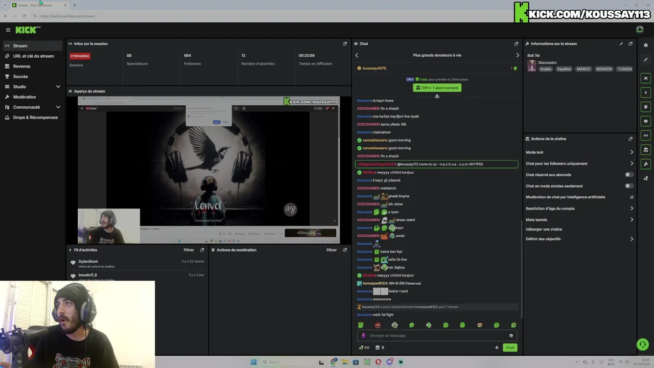Open Modération de chat par intelligence artificielle

point(579,197)
